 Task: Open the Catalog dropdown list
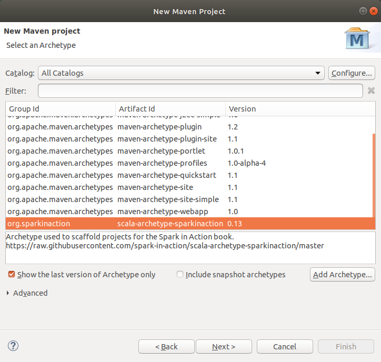coord(182,73)
